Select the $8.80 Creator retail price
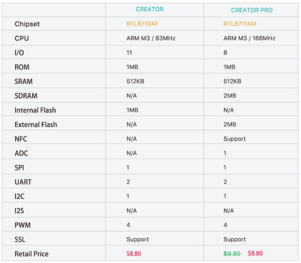Viewport: 301px width, 263px height. point(134,254)
